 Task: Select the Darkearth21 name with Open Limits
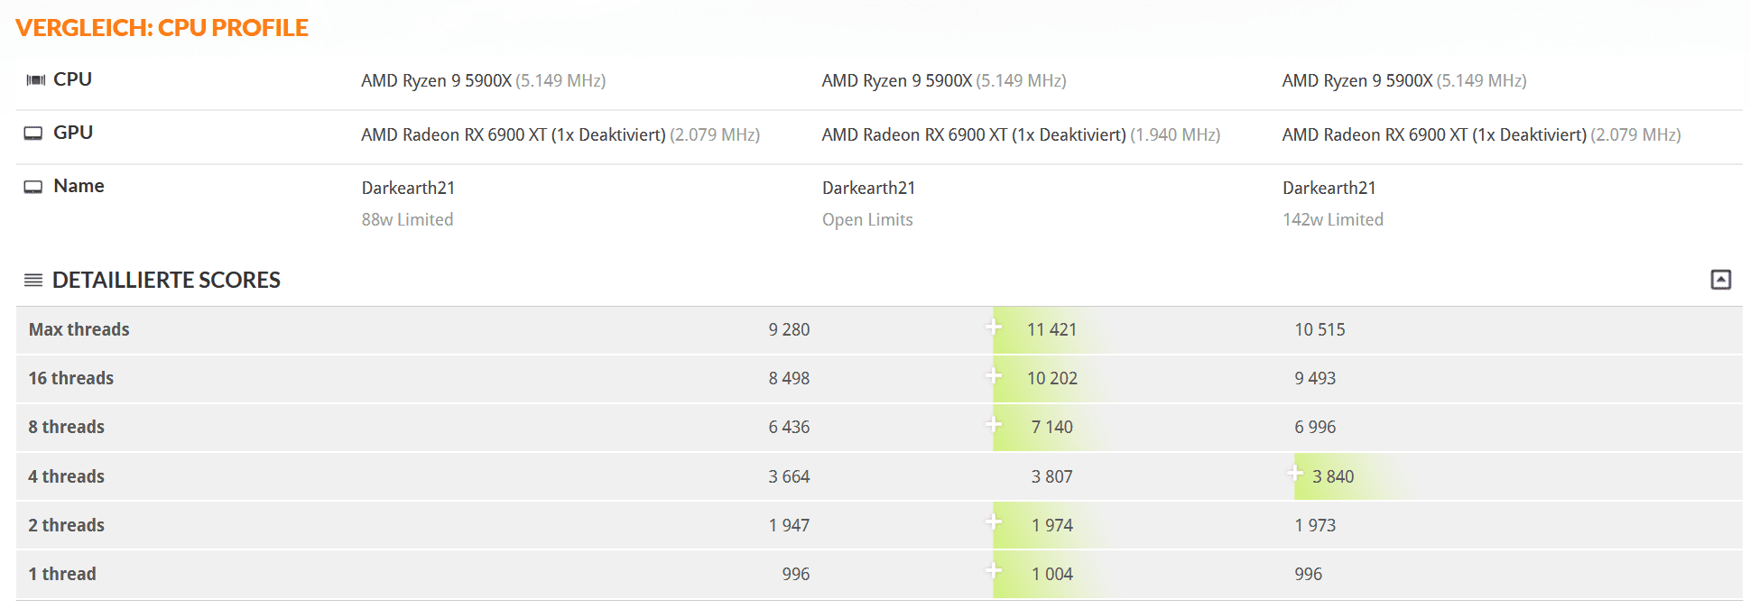coord(868,188)
